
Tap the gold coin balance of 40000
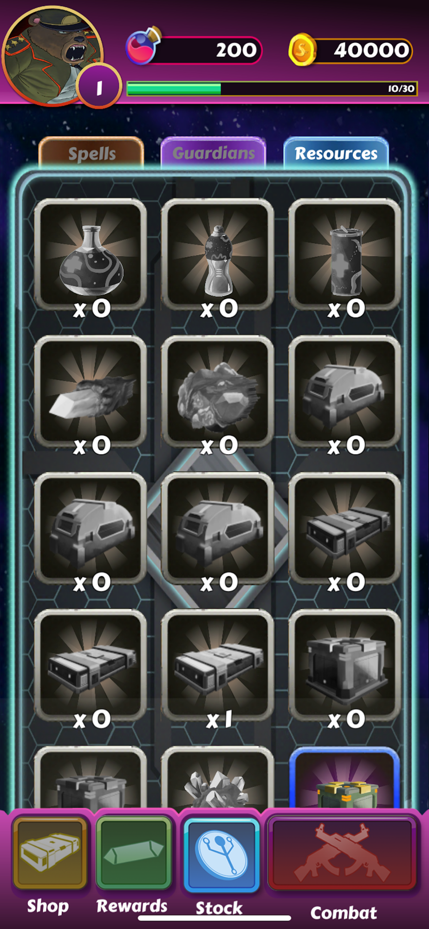[x=351, y=50]
